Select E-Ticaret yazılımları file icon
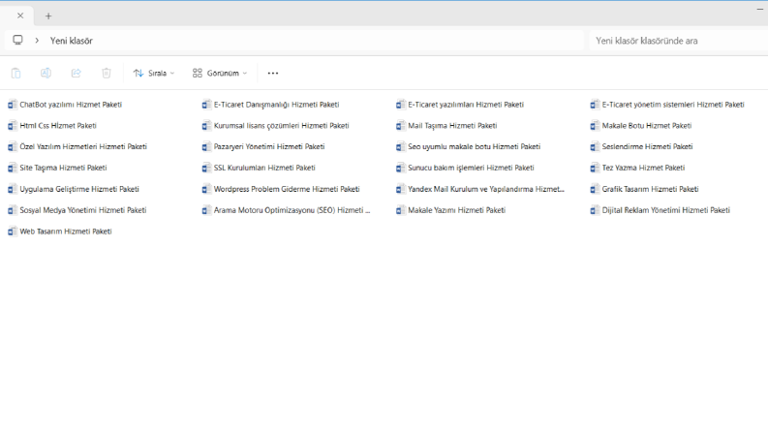 (401, 105)
